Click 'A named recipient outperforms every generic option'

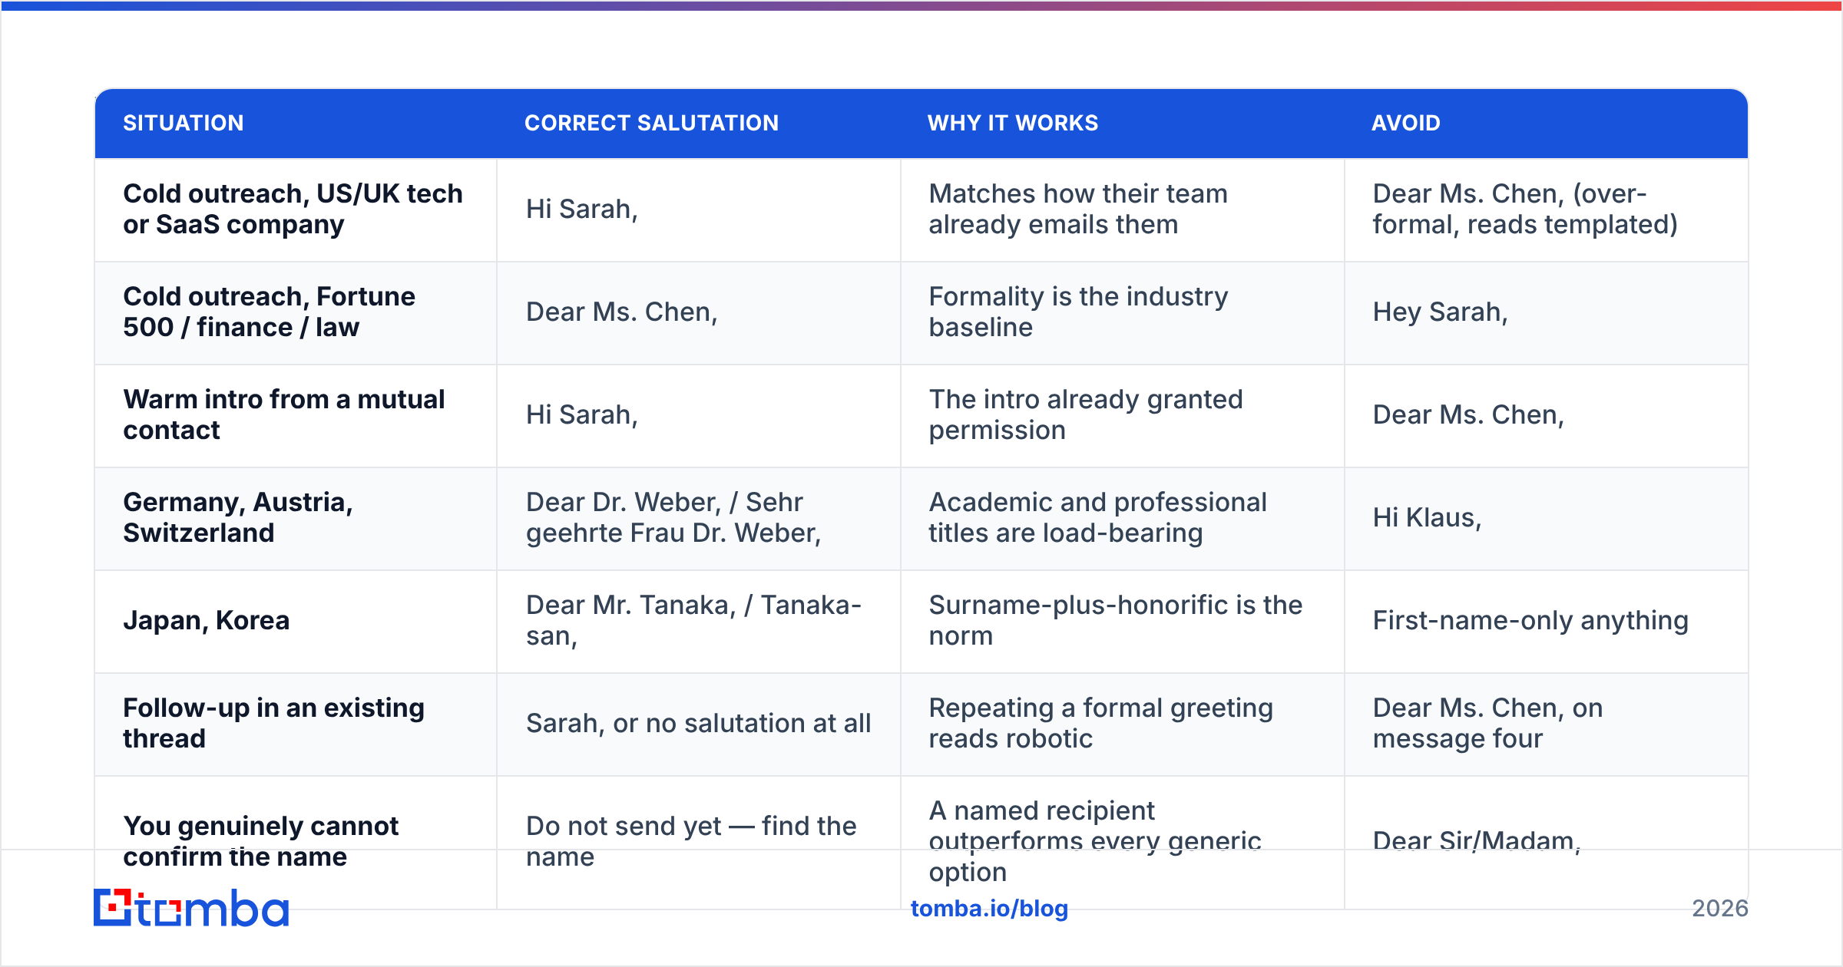click(1095, 841)
